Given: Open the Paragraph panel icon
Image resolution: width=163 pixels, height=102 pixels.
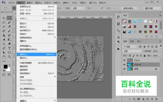Looking at the screenshot, I should (x=118, y=42).
